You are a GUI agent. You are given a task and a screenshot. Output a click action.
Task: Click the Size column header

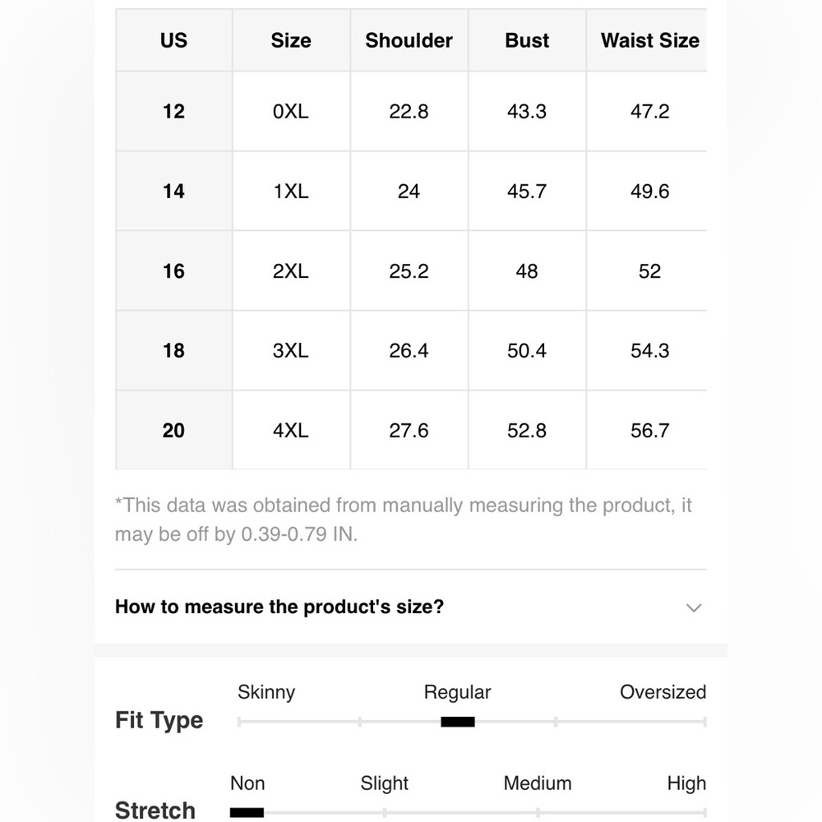pyautogui.click(x=291, y=40)
